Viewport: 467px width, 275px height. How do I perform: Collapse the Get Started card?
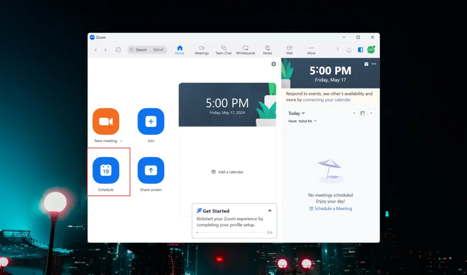(x=270, y=211)
